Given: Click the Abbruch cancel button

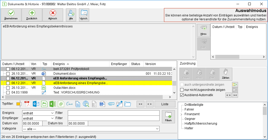Looking at the screenshot, I should point(53,15).
